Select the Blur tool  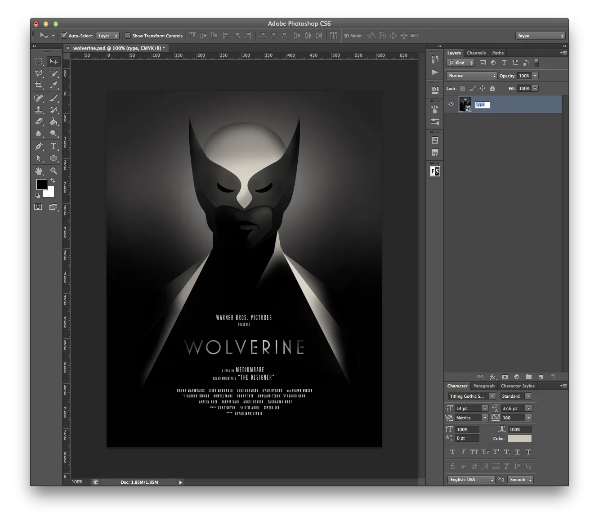[39, 133]
